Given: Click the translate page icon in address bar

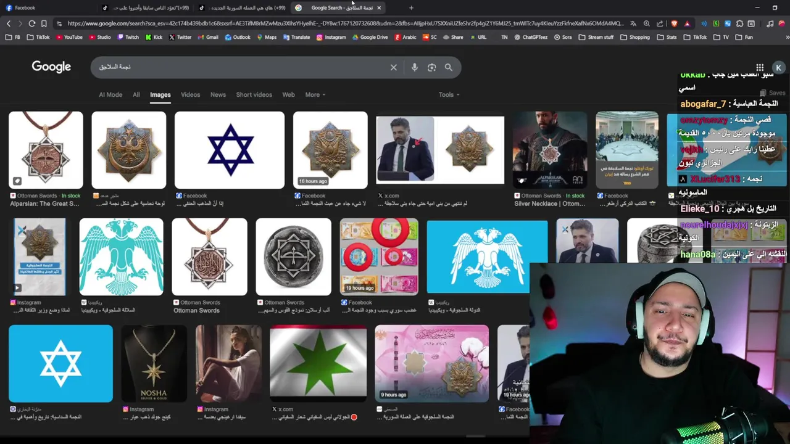Looking at the screenshot, I should tap(633, 23).
